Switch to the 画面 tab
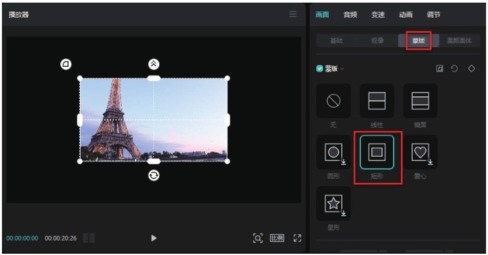The image size is (488, 255). pos(322,14)
